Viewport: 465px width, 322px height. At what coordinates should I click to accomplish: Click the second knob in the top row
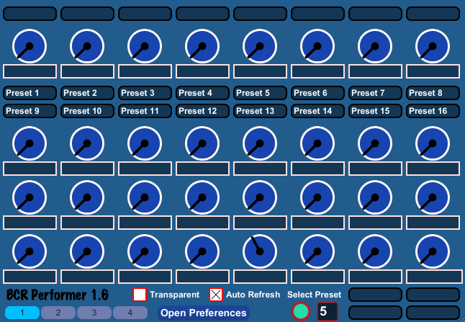pos(87,46)
